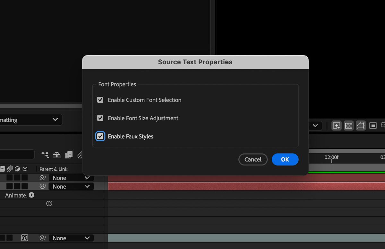Click the 3D layer cube column icon

point(25,169)
